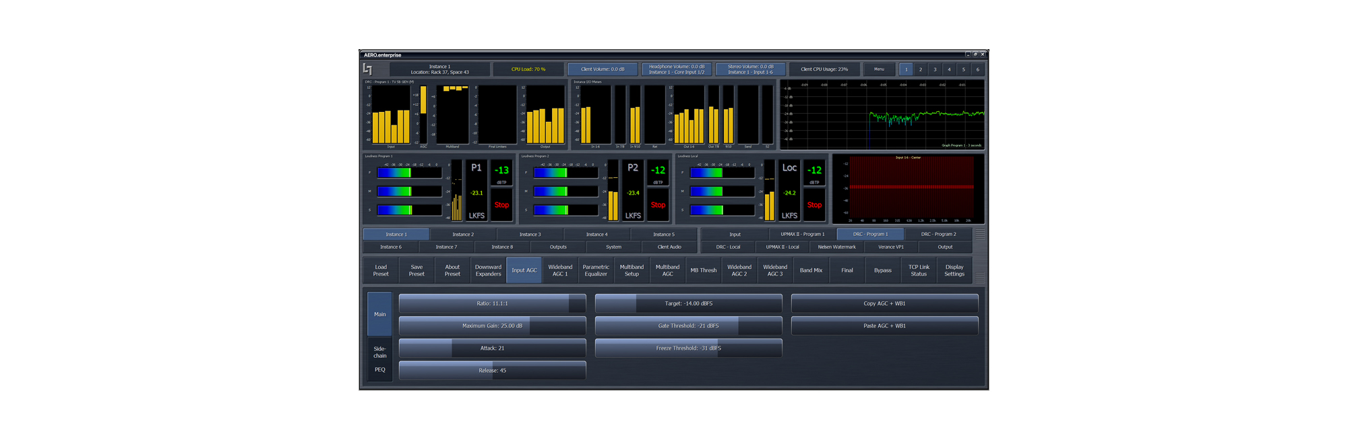Click the Target -14.00 dBFS slider

point(688,303)
